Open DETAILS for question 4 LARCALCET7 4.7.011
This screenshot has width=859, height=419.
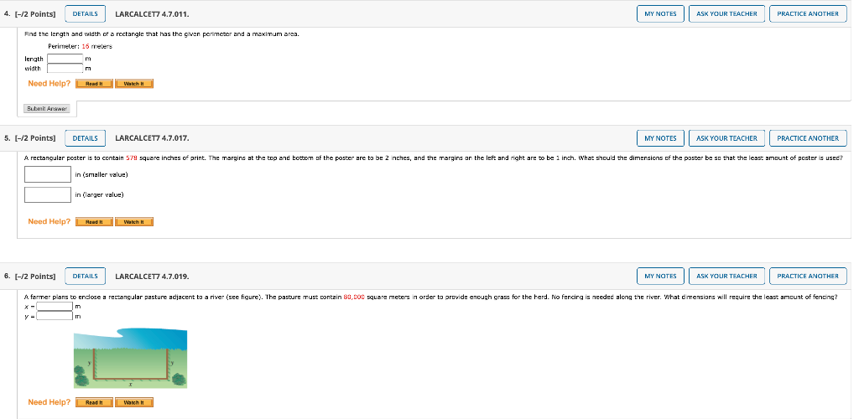tap(86, 13)
